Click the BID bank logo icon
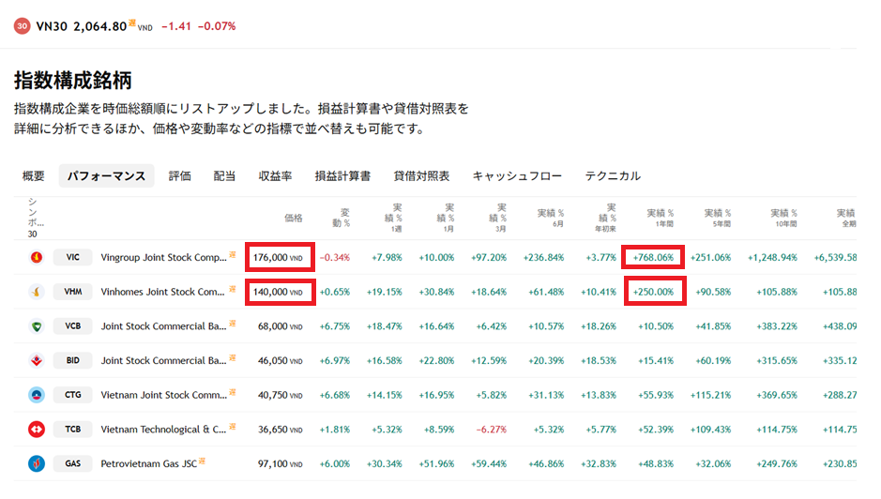Viewport: 881px width, 499px height. click(37, 360)
